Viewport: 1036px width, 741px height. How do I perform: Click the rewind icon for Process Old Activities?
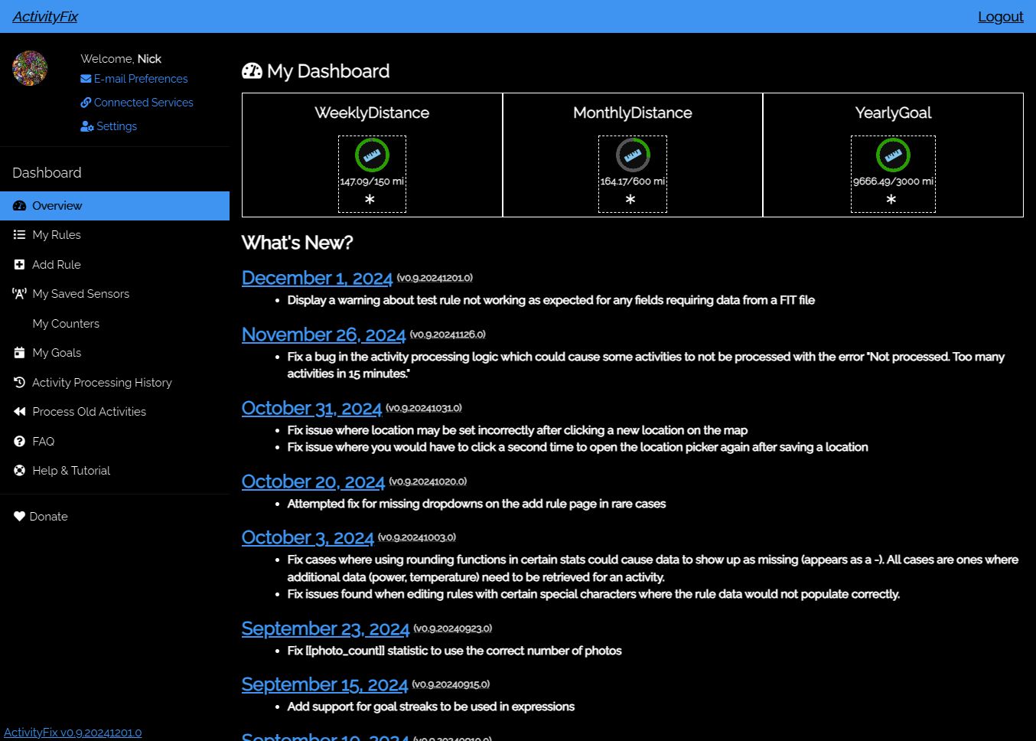point(19,411)
